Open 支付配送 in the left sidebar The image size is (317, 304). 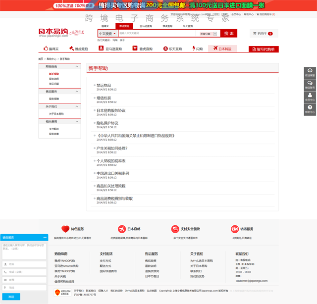click(54, 129)
